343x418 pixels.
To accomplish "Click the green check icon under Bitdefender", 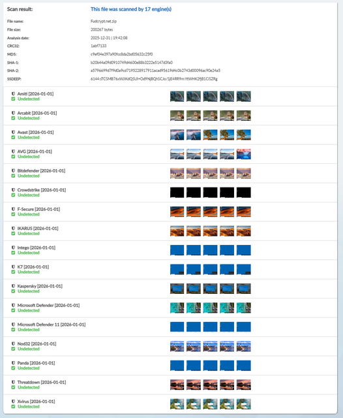I will tap(13, 176).
